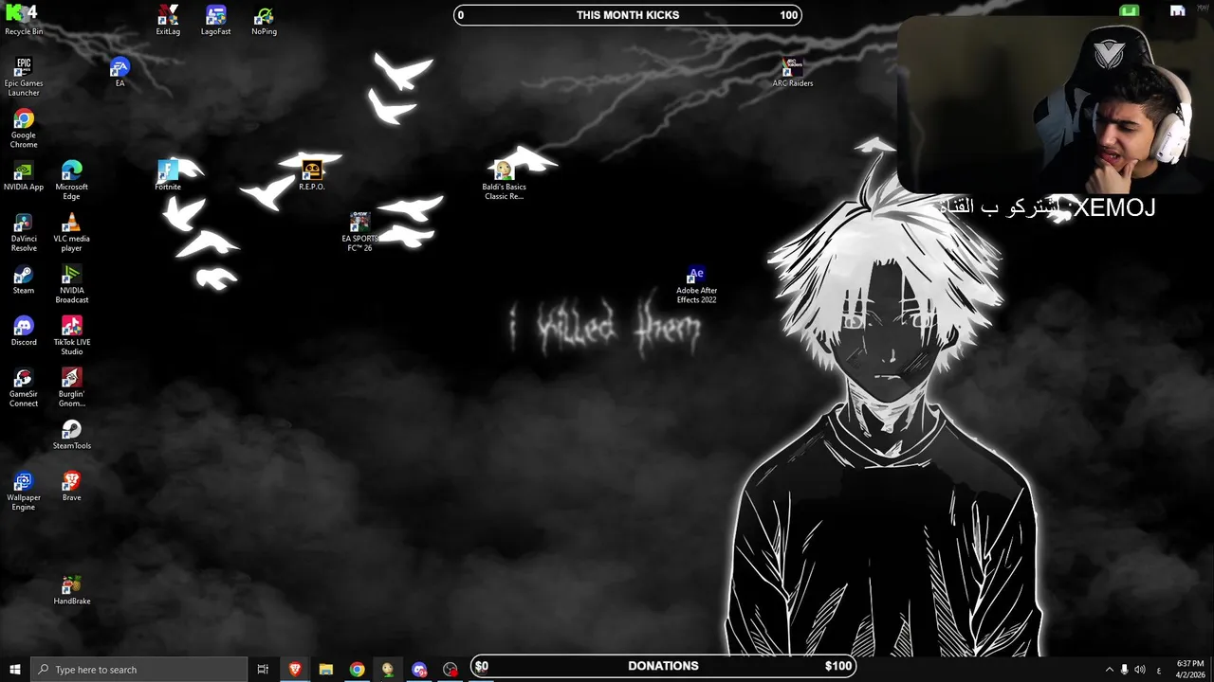Open the clock and date flyout

coord(1189,670)
